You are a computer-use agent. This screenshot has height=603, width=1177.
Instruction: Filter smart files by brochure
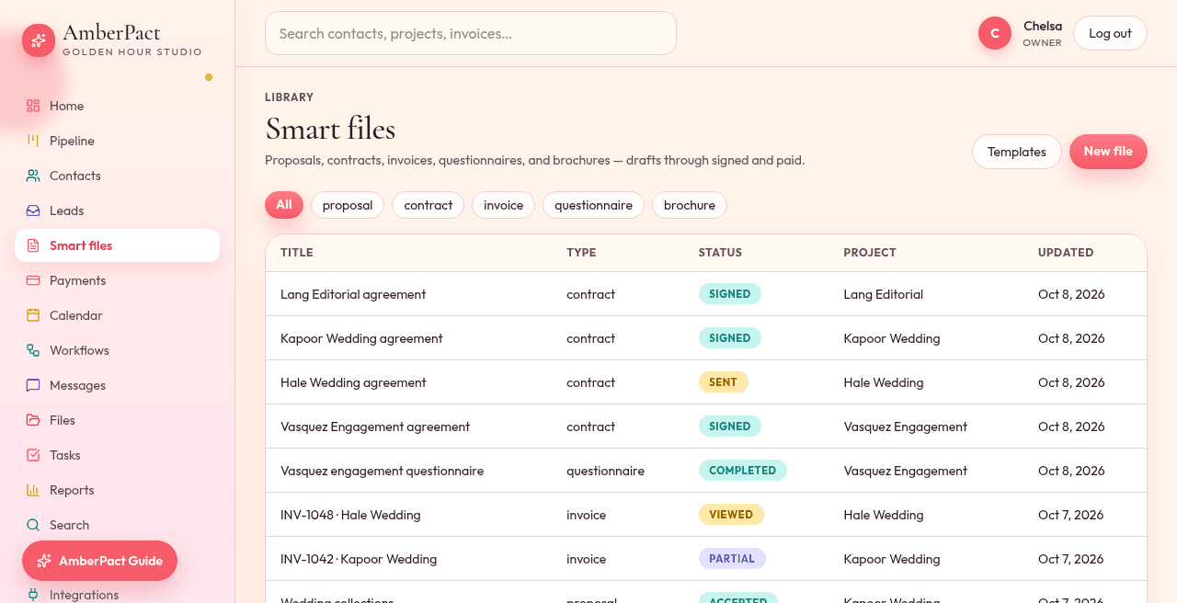pos(690,205)
